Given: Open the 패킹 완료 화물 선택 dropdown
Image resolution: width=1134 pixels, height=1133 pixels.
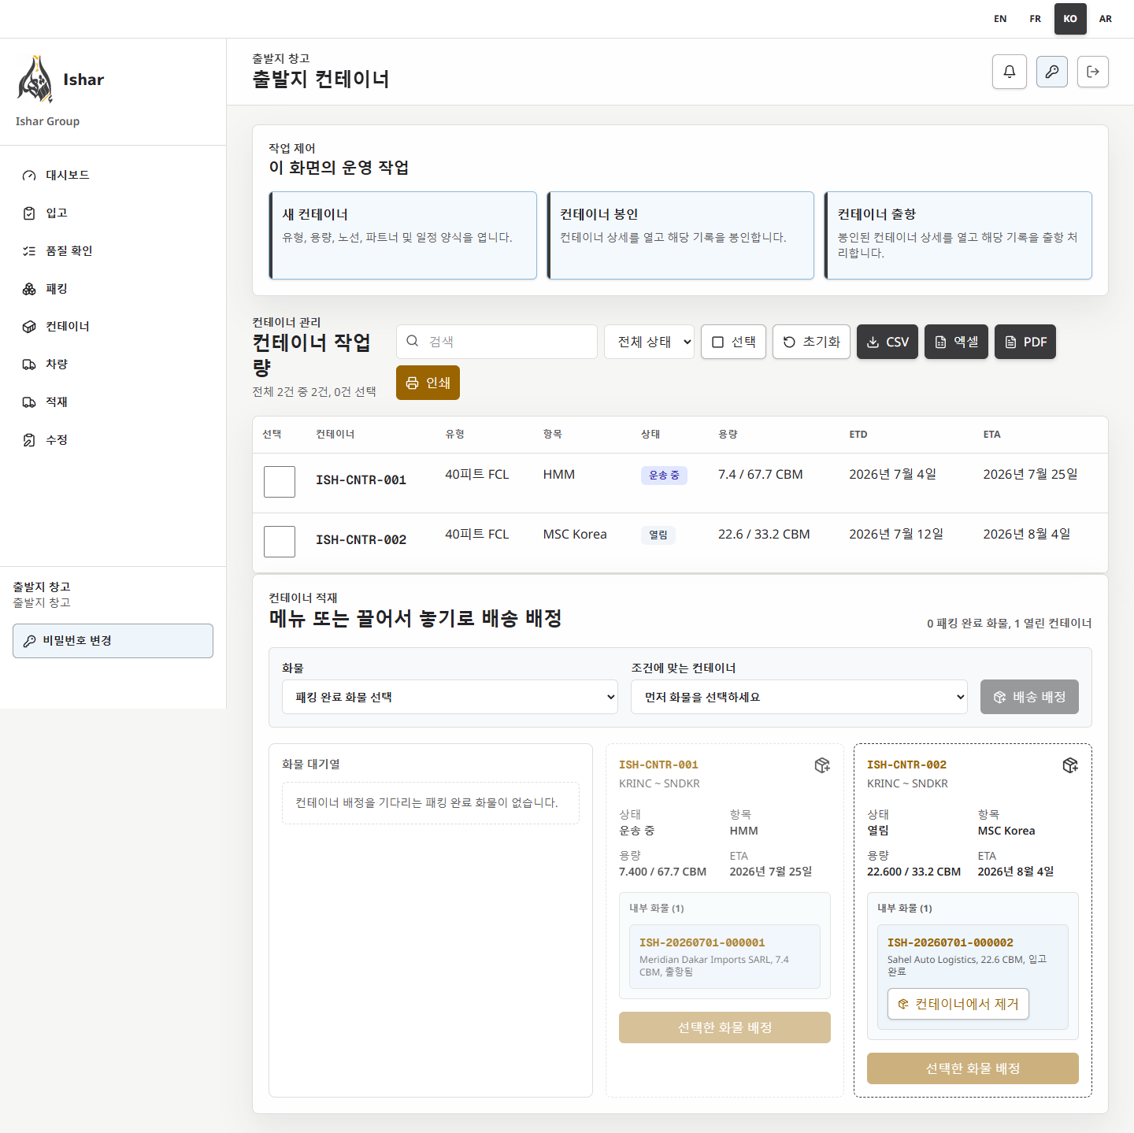Looking at the screenshot, I should (450, 697).
